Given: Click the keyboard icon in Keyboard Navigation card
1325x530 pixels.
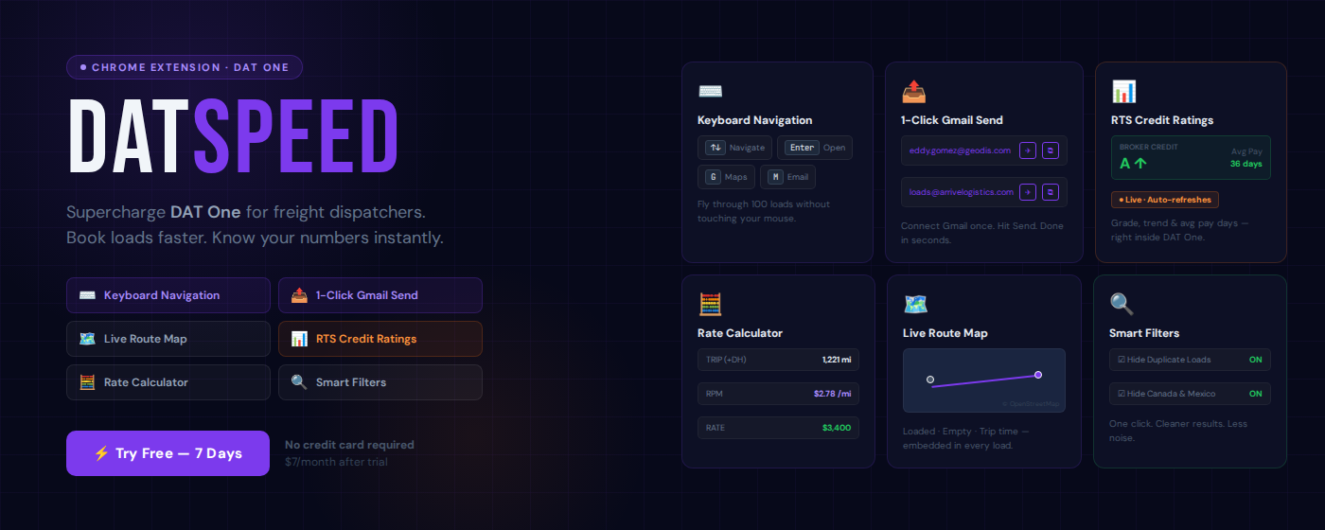Looking at the screenshot, I should click(x=710, y=92).
